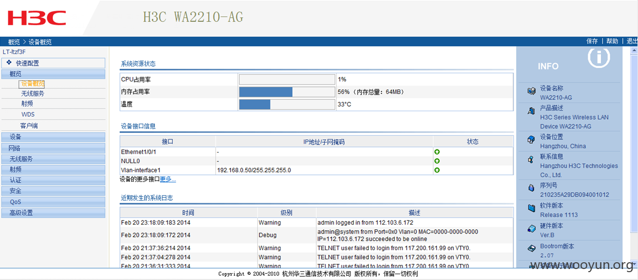Screen dimensions: 638x280
Task: Click the large INFO circle icon
Action: (x=599, y=57)
